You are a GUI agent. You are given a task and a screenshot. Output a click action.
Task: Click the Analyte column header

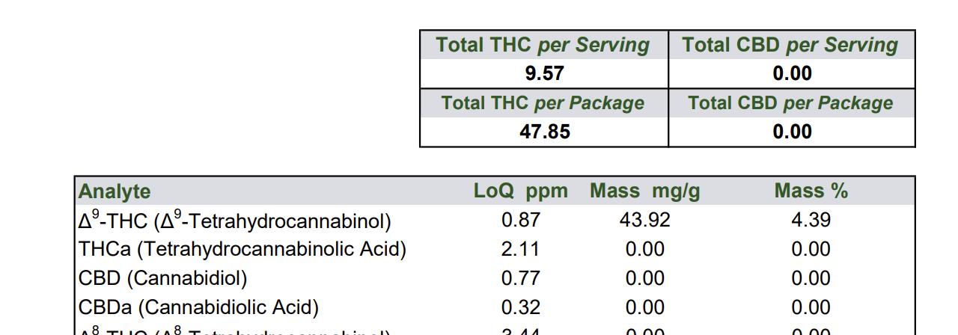pyautogui.click(x=115, y=191)
